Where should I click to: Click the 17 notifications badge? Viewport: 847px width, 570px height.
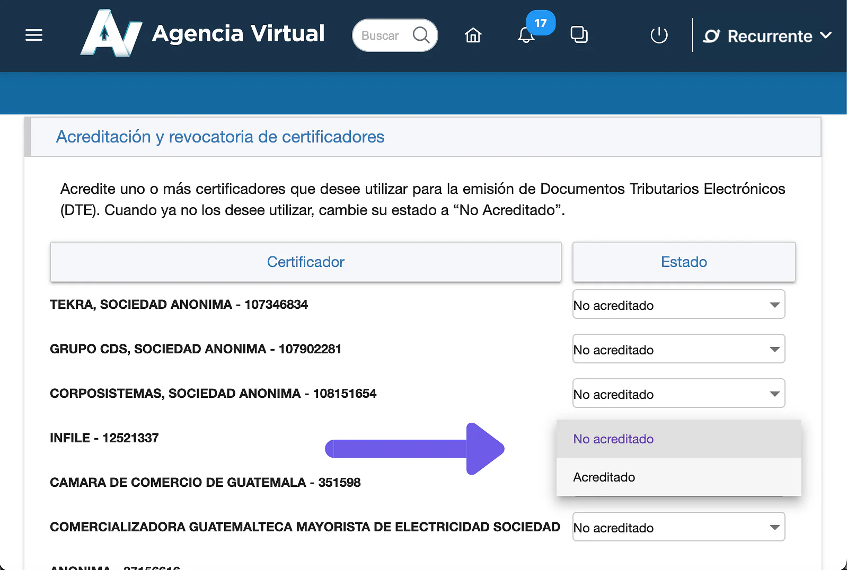[x=541, y=23]
